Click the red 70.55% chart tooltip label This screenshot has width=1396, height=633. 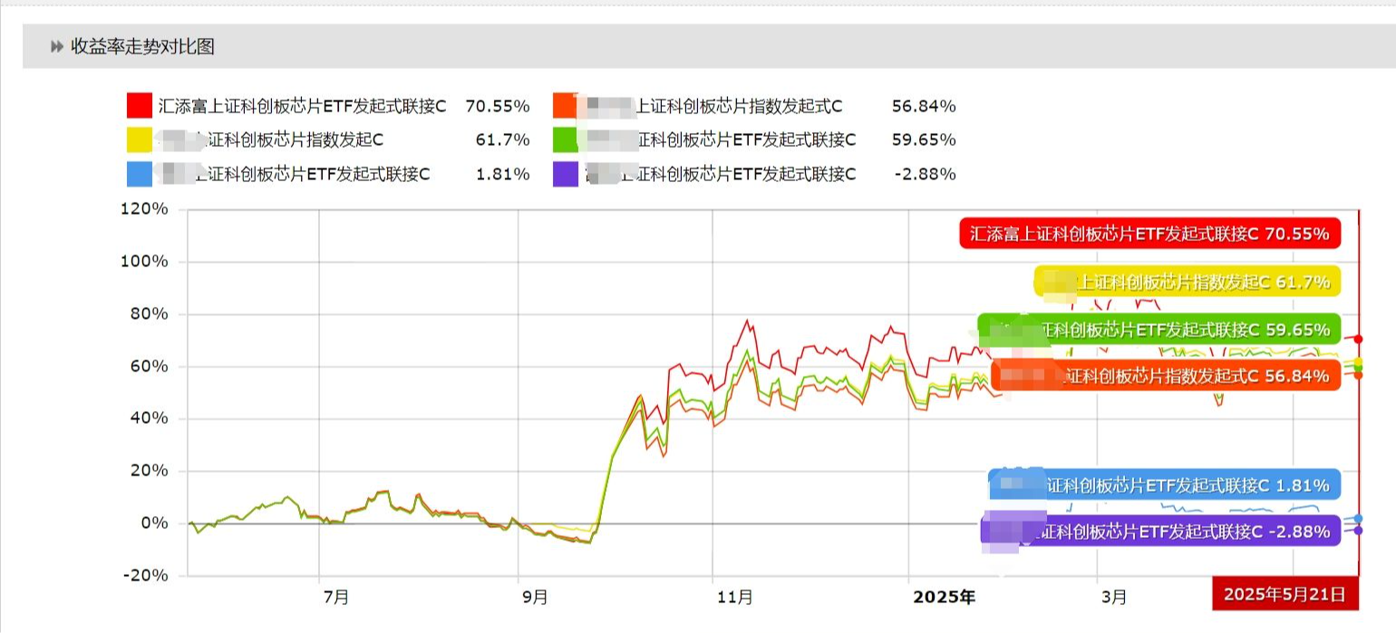tap(1149, 234)
